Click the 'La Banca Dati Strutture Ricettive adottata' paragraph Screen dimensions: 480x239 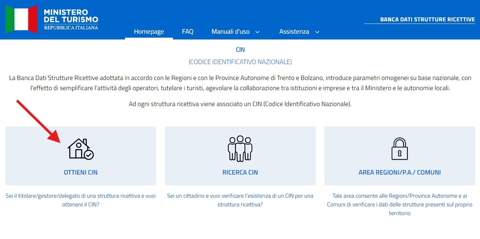coord(240,83)
